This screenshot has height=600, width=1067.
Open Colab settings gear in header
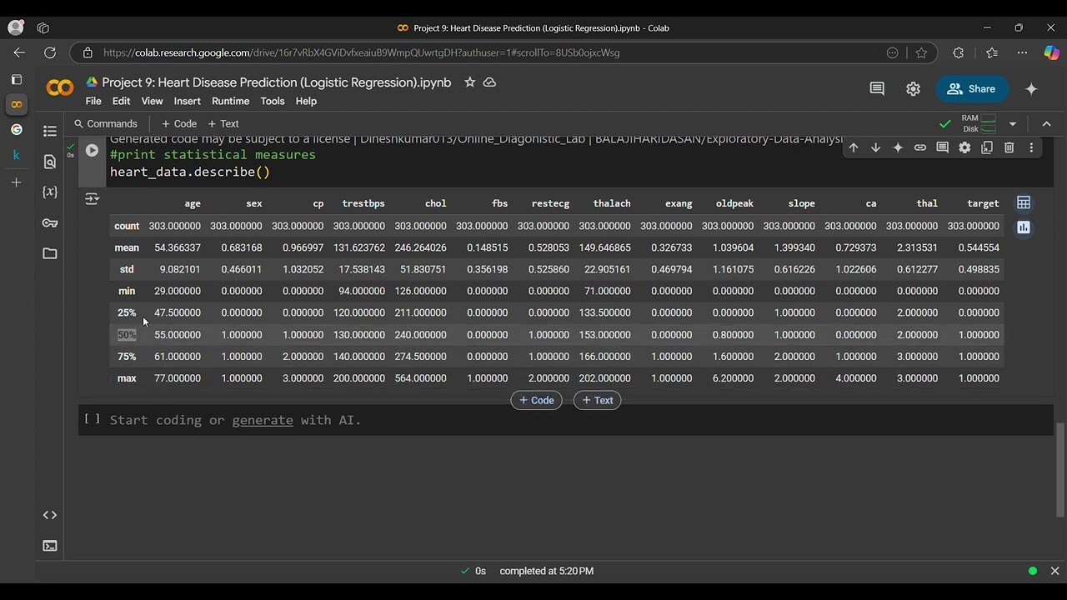pos(913,88)
